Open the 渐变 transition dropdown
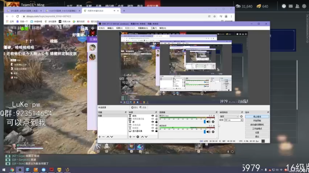This screenshot has height=173, width=309. (x=229, y=116)
